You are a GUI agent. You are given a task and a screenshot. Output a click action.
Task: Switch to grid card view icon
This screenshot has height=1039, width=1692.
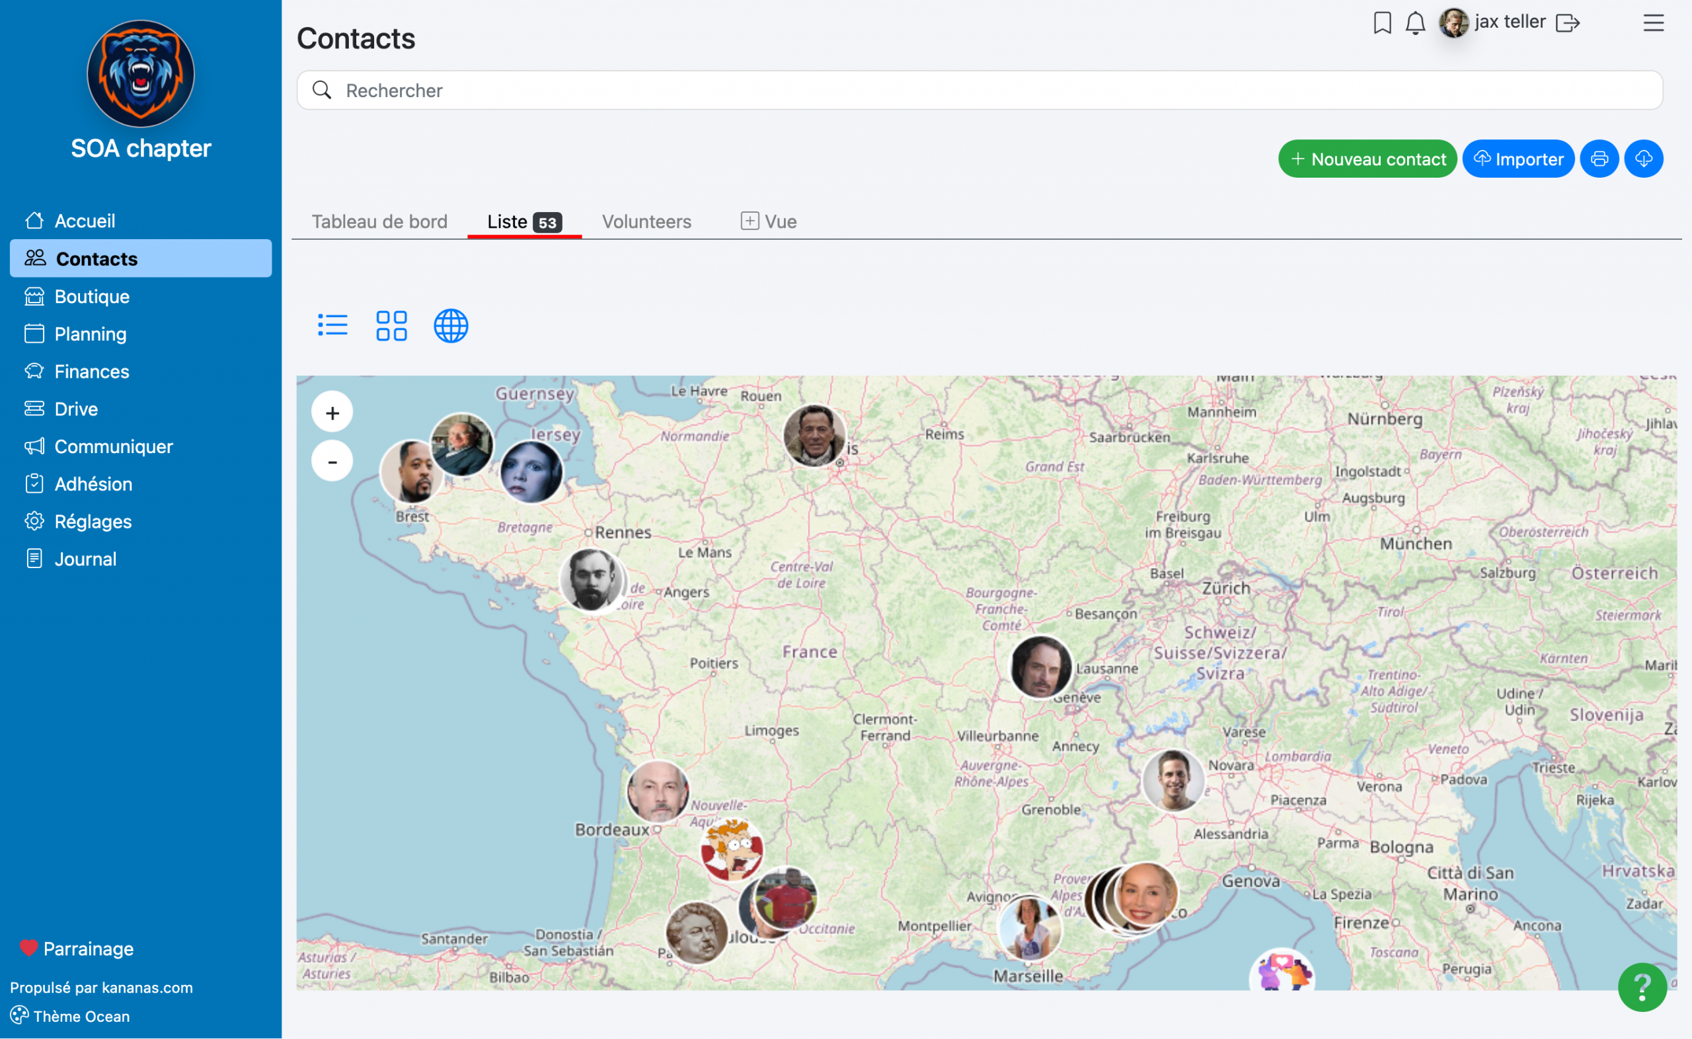coord(391,325)
